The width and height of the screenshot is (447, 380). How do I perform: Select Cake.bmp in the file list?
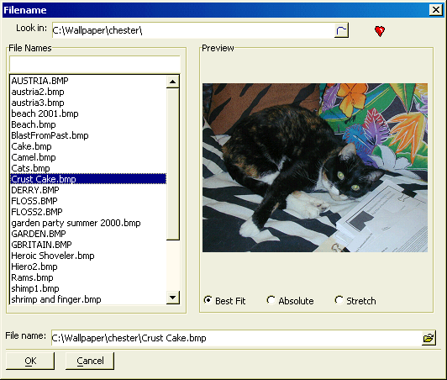(x=88, y=146)
